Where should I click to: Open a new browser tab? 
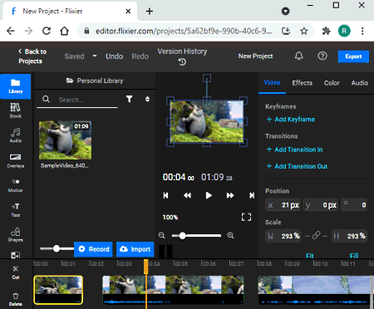pyautogui.click(x=150, y=11)
